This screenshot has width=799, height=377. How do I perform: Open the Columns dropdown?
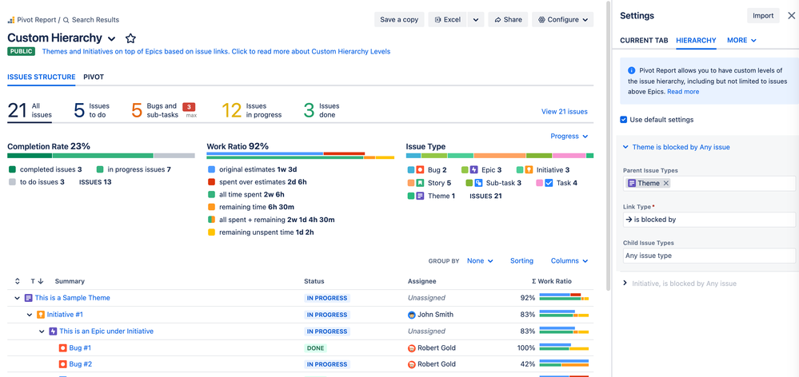569,260
